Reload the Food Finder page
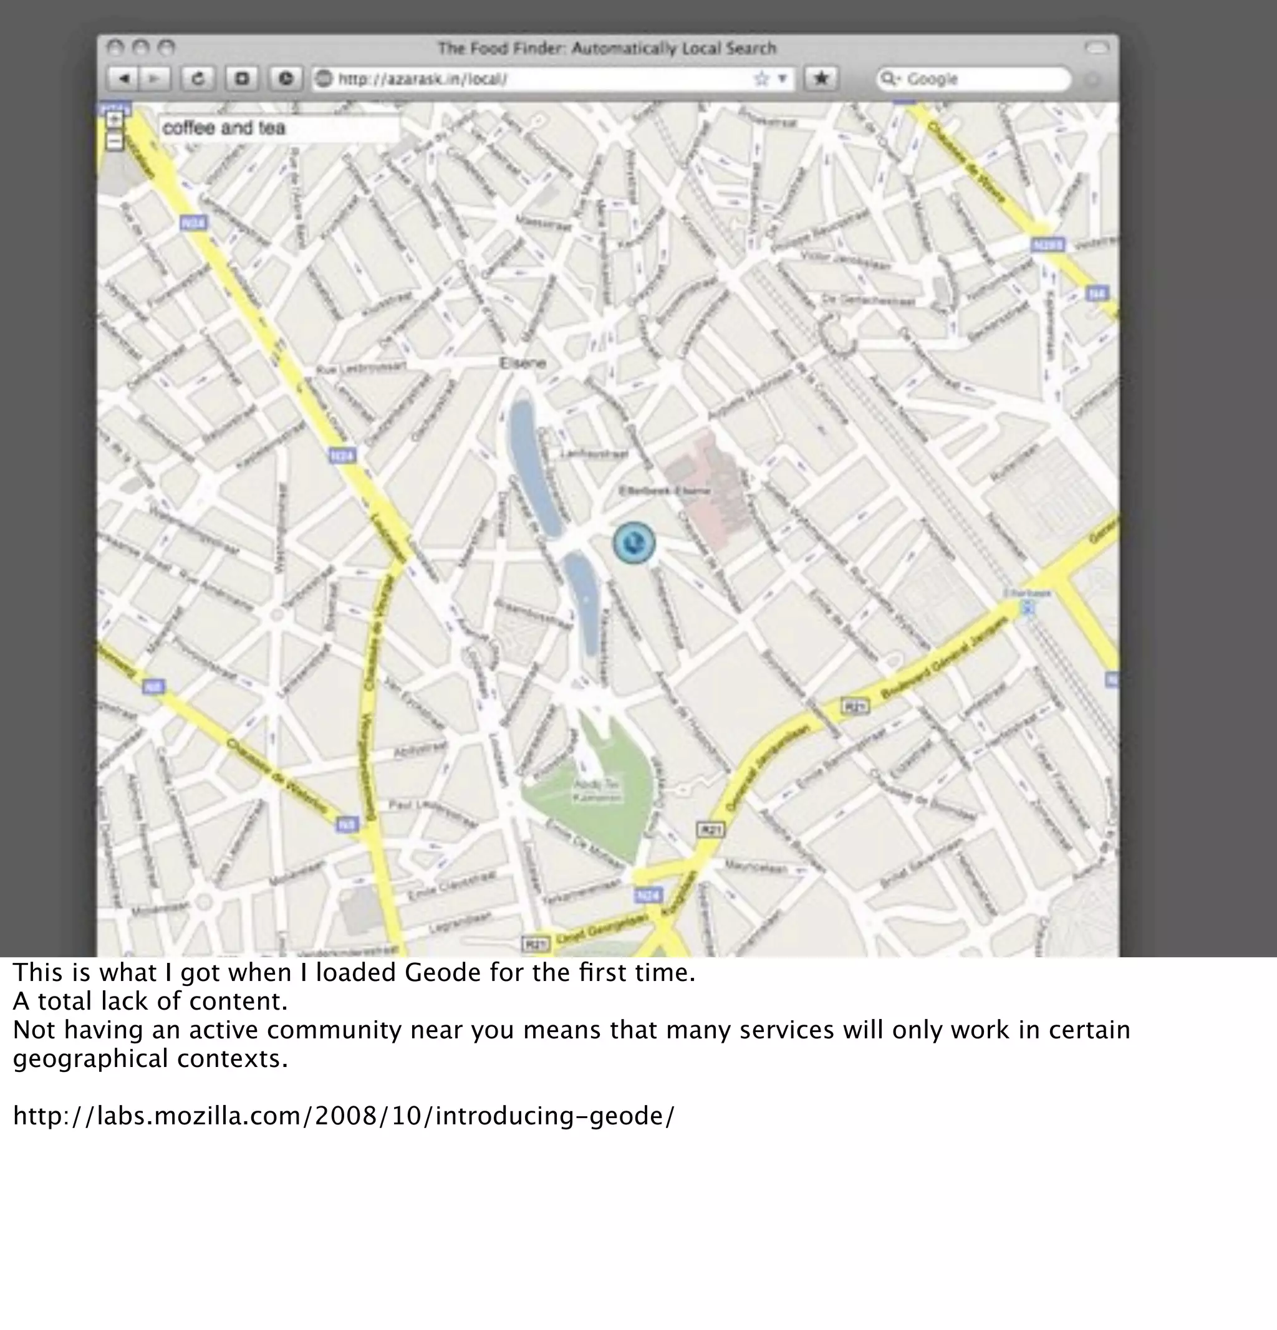The width and height of the screenshot is (1277, 1330). click(x=198, y=79)
